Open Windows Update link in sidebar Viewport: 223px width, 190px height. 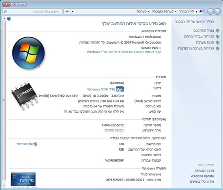point(202,176)
